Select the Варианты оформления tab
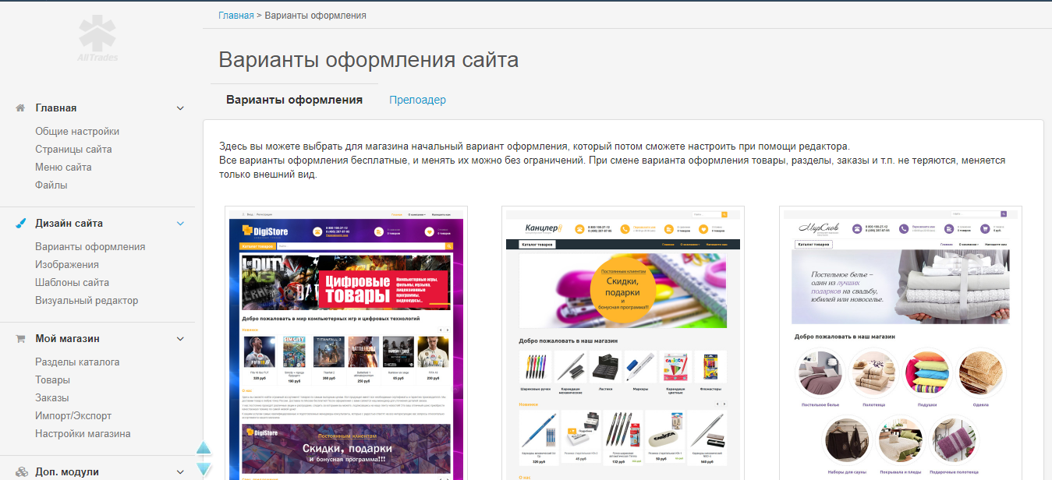Viewport: 1052px width, 480px height. (294, 100)
